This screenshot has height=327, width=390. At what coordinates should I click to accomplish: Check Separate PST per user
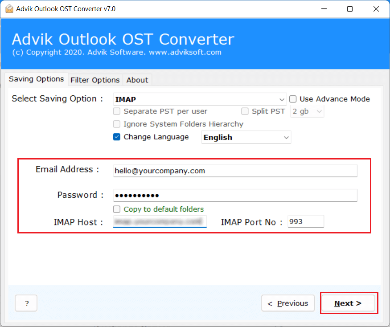[x=116, y=111]
